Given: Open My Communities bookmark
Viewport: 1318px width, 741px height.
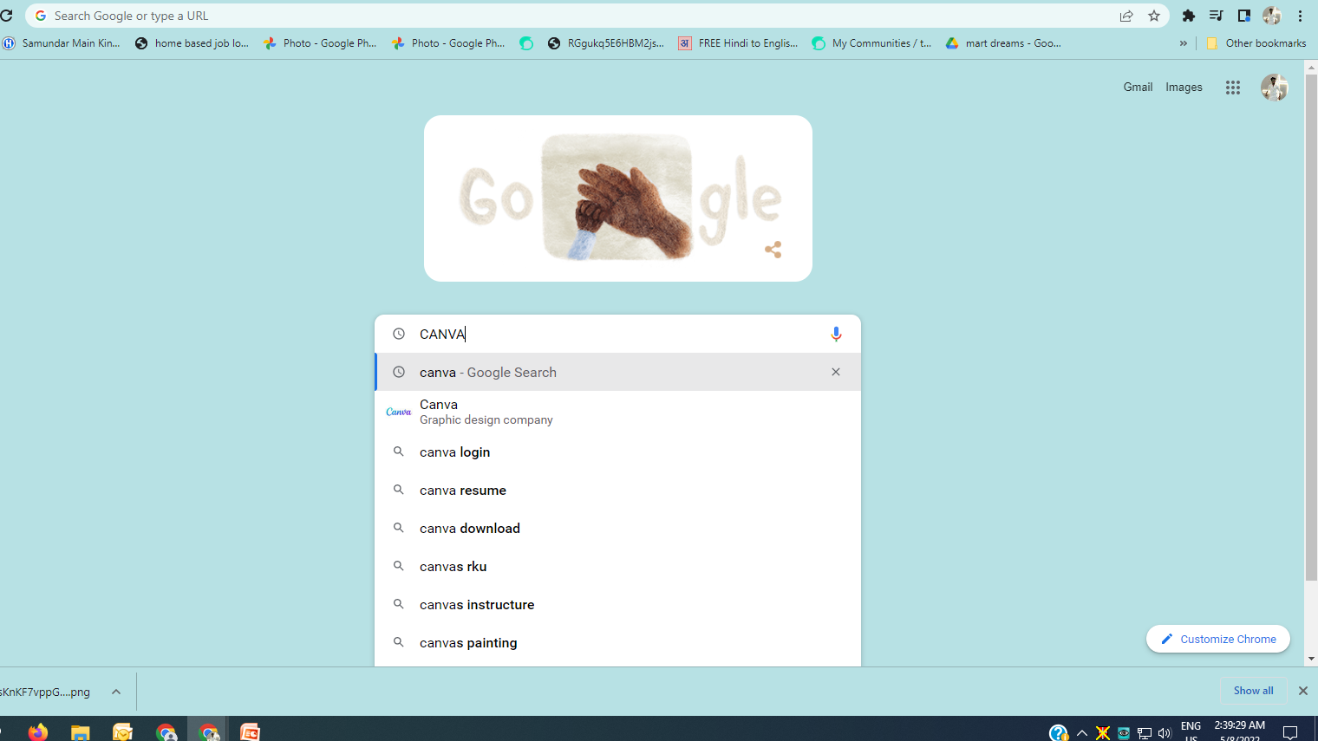Looking at the screenshot, I should pos(871,43).
